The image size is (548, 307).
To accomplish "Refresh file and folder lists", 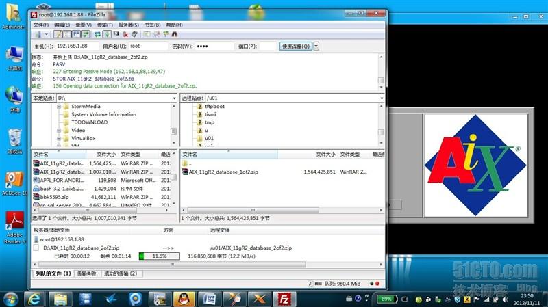I will (x=97, y=34).
